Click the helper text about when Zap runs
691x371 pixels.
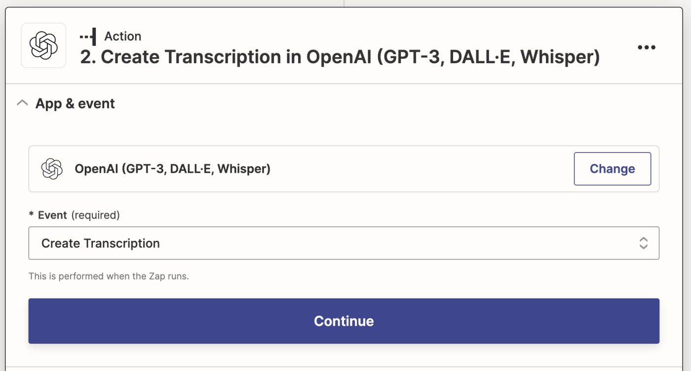pos(109,276)
